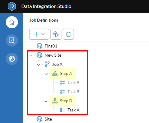
Task: Click the hierarchy icon beside Step A
Action: 55,73
